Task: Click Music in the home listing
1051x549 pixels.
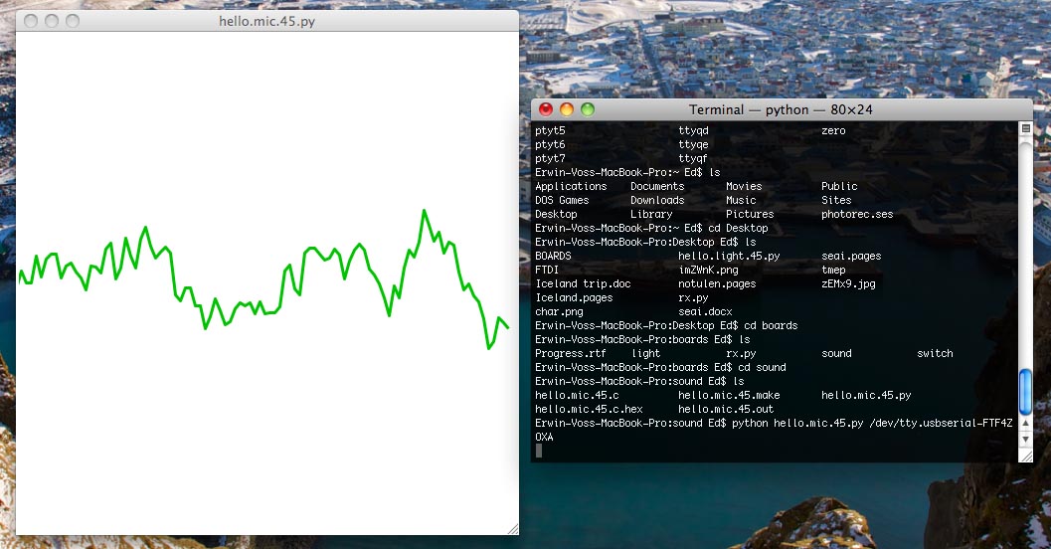Action: pyautogui.click(x=741, y=201)
